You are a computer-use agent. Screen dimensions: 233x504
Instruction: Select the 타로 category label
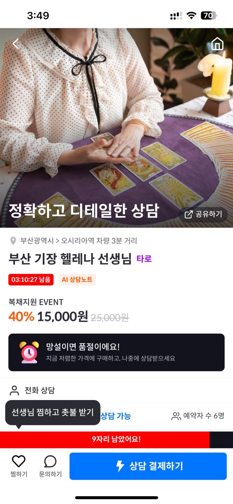(144, 259)
